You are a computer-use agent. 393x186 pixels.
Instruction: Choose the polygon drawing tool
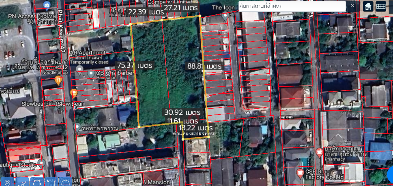point(36,182)
